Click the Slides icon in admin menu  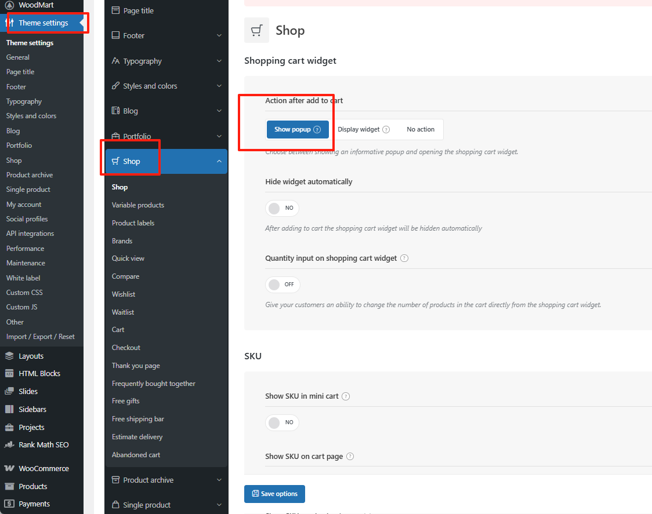(x=9, y=392)
